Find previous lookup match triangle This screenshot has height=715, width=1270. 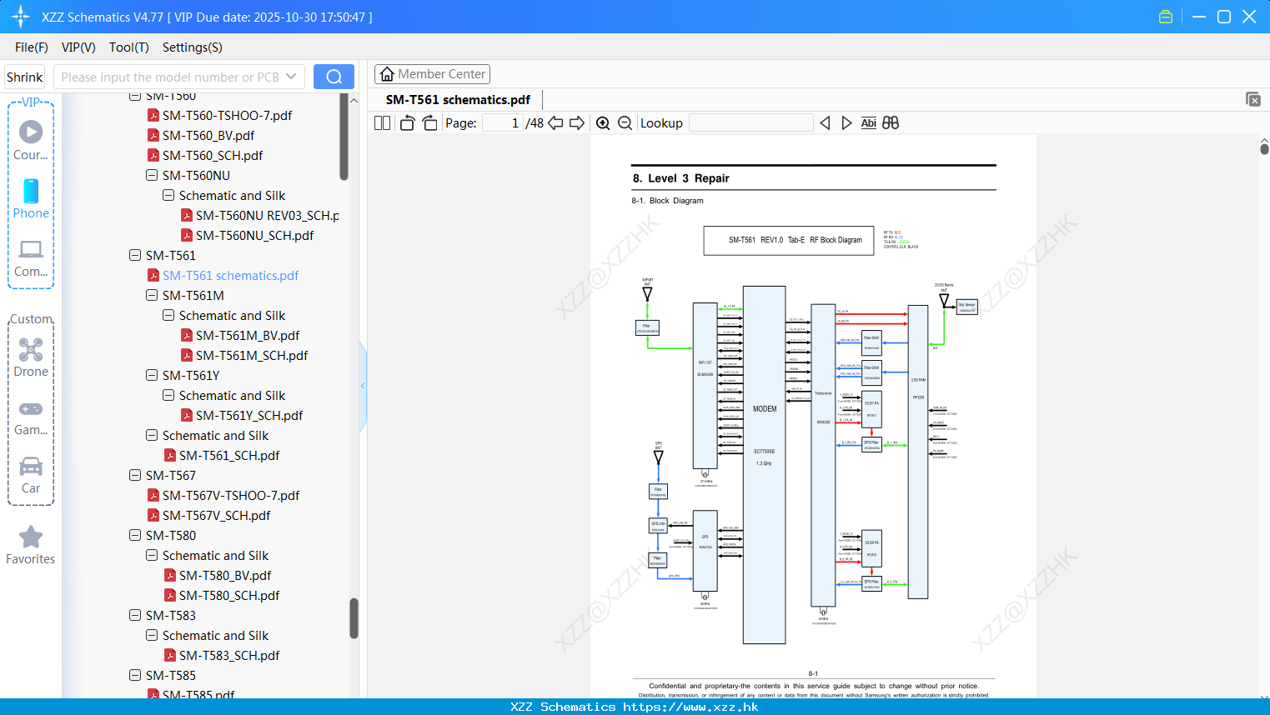[x=825, y=123]
